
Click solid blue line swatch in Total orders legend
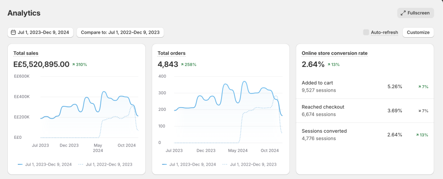[164, 164]
